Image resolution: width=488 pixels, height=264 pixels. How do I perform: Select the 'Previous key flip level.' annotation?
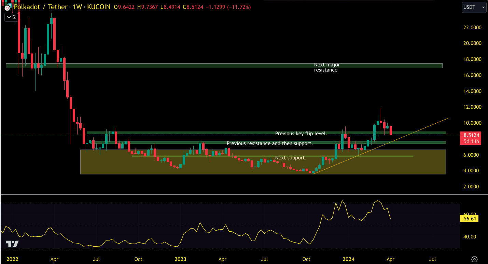click(x=301, y=134)
